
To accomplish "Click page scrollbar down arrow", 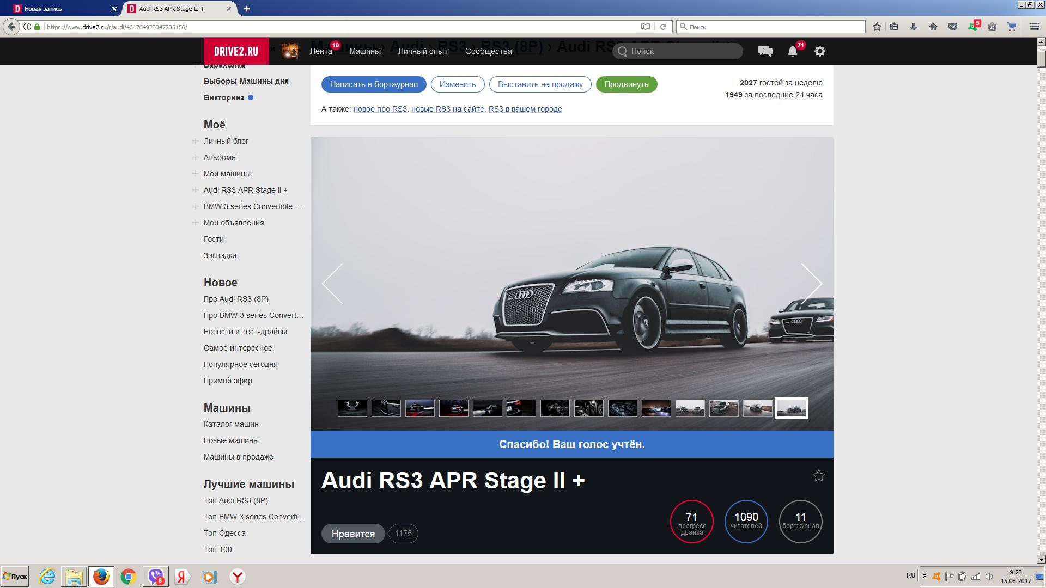I will tap(1041, 559).
